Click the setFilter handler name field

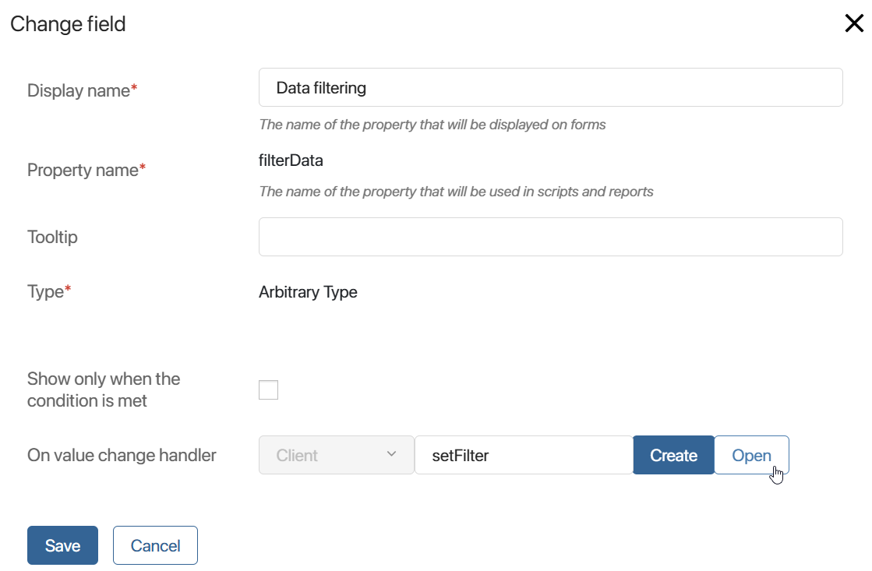click(x=524, y=455)
